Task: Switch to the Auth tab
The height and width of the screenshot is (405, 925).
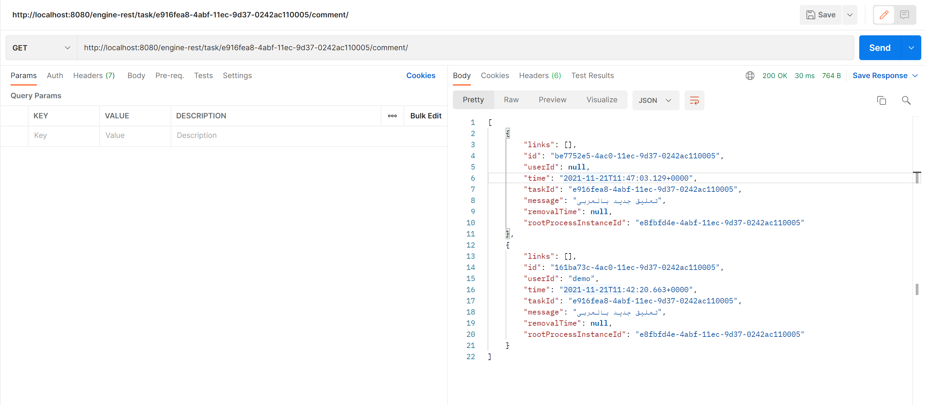Action: (55, 76)
